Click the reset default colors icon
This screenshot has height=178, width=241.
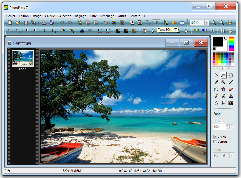click(215, 49)
